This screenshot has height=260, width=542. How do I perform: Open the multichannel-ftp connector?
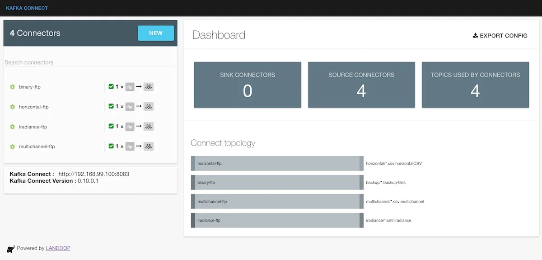tap(37, 147)
